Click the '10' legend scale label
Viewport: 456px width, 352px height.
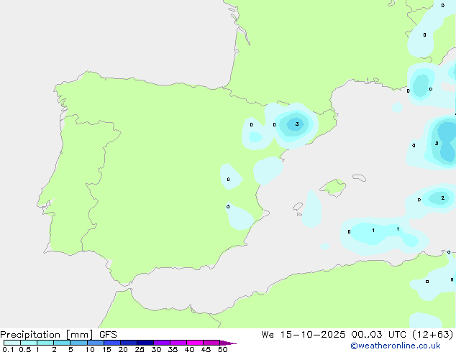[x=90, y=349]
